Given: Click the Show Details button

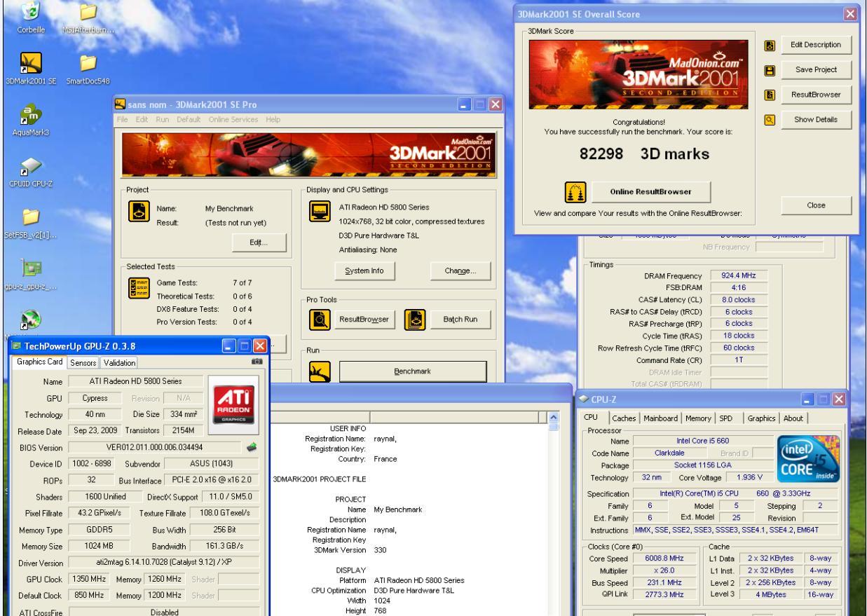Looking at the screenshot, I should (x=815, y=120).
